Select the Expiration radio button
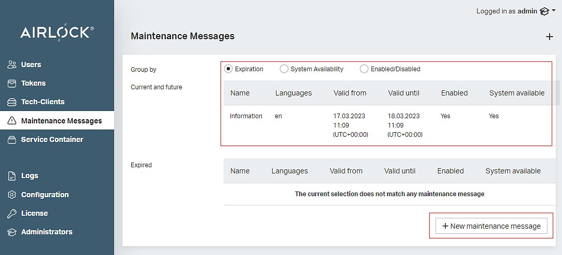This screenshot has width=562, height=255. click(229, 69)
